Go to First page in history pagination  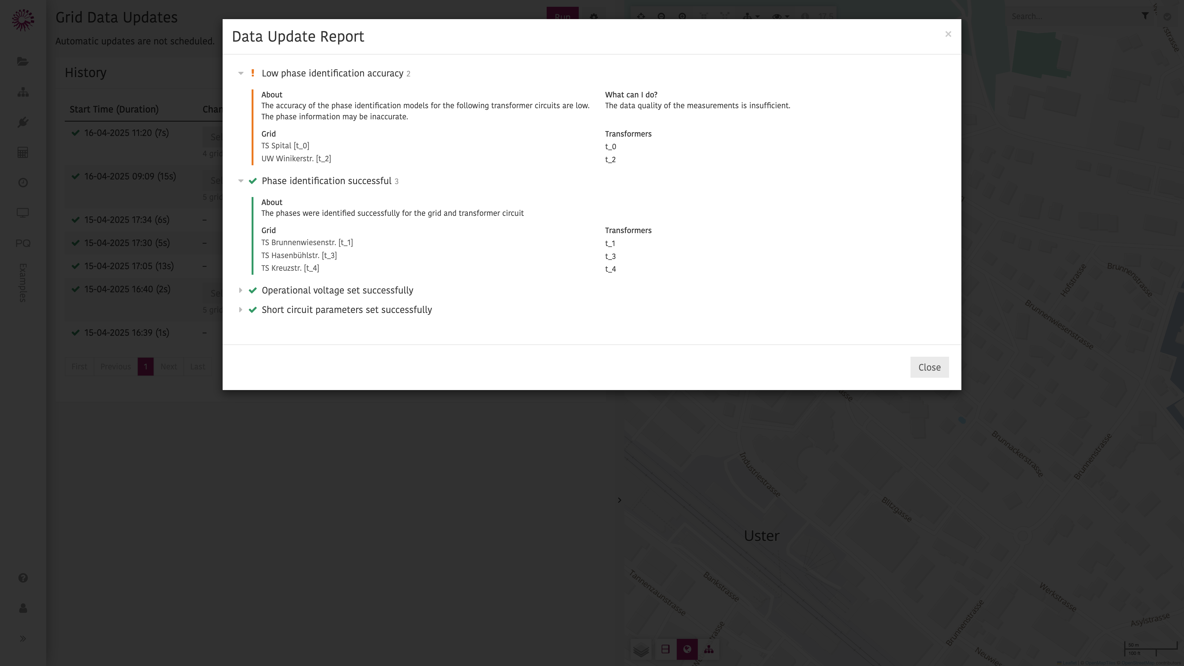pyautogui.click(x=79, y=366)
